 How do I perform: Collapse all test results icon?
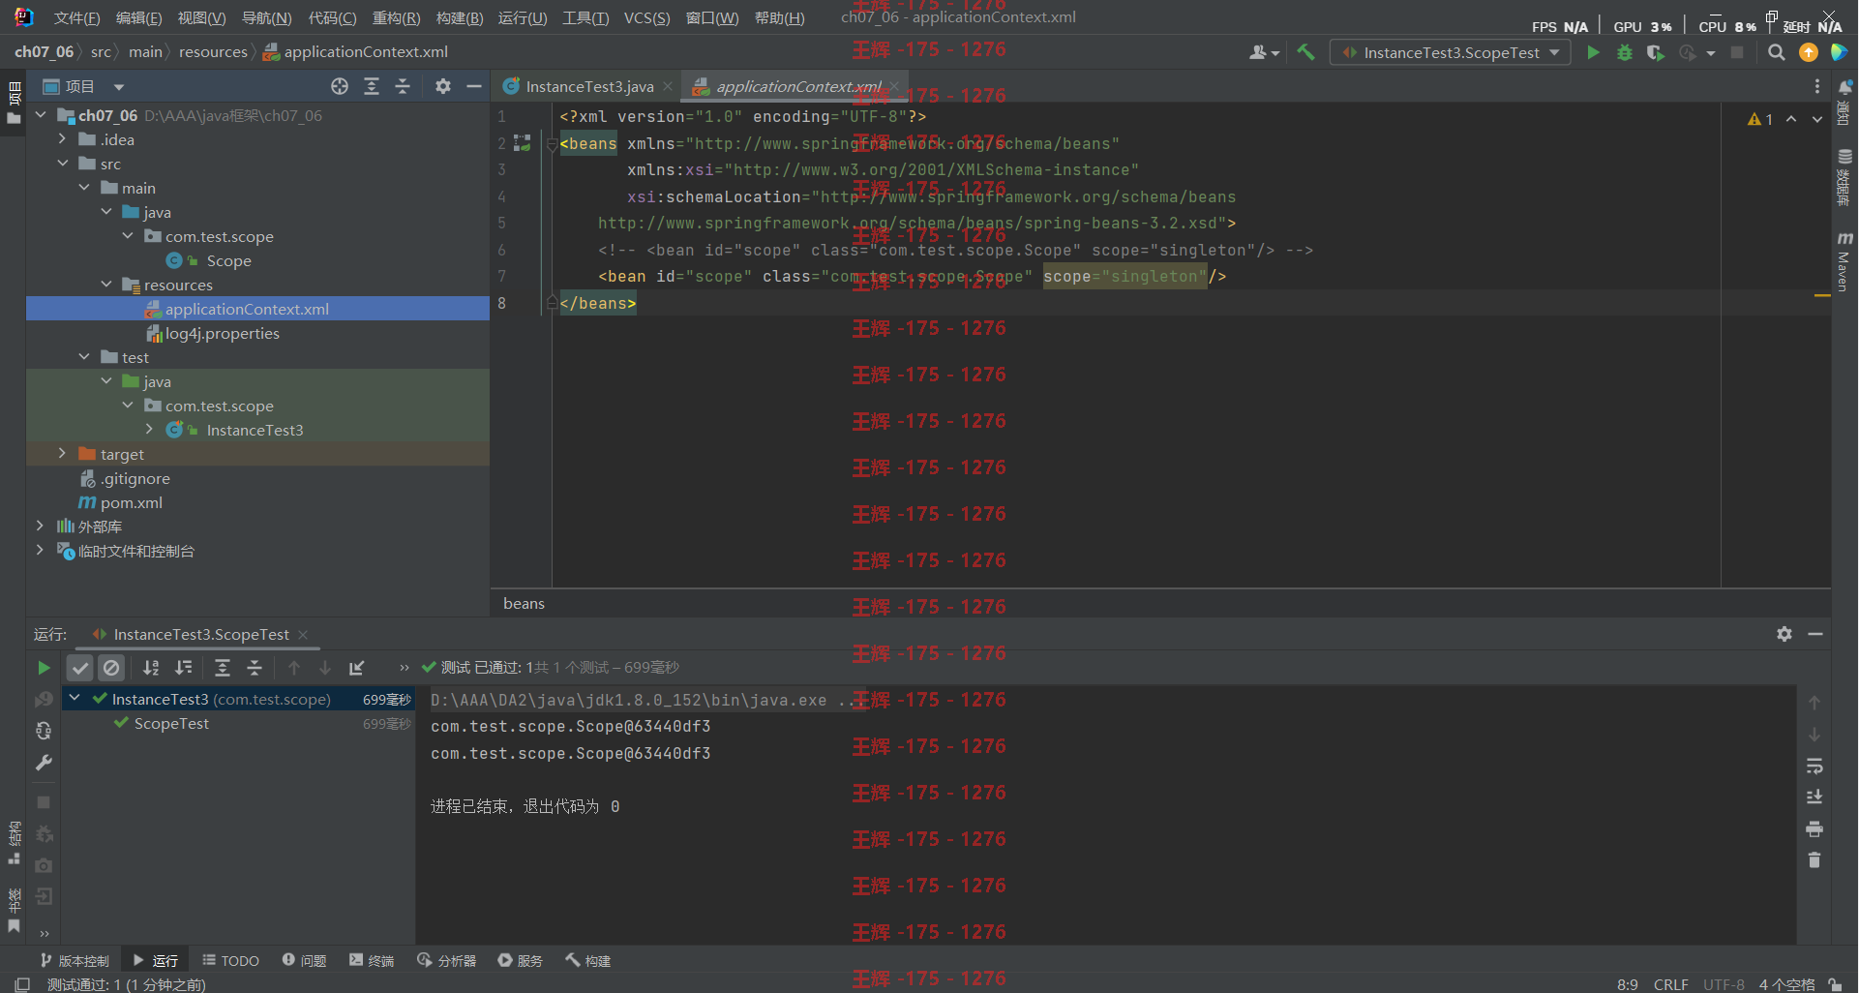coord(255,668)
